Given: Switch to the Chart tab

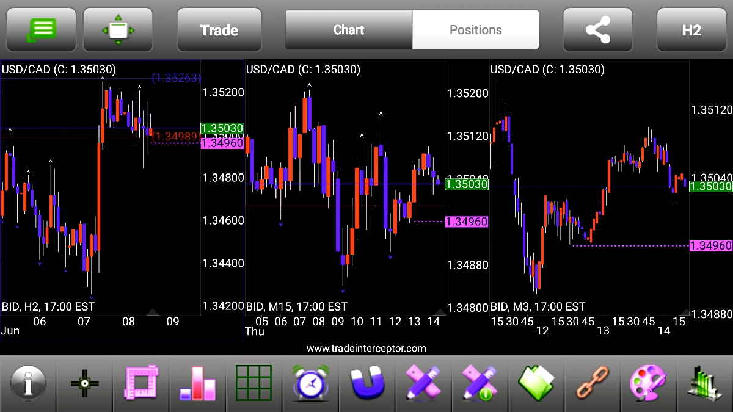Looking at the screenshot, I should pos(349,29).
